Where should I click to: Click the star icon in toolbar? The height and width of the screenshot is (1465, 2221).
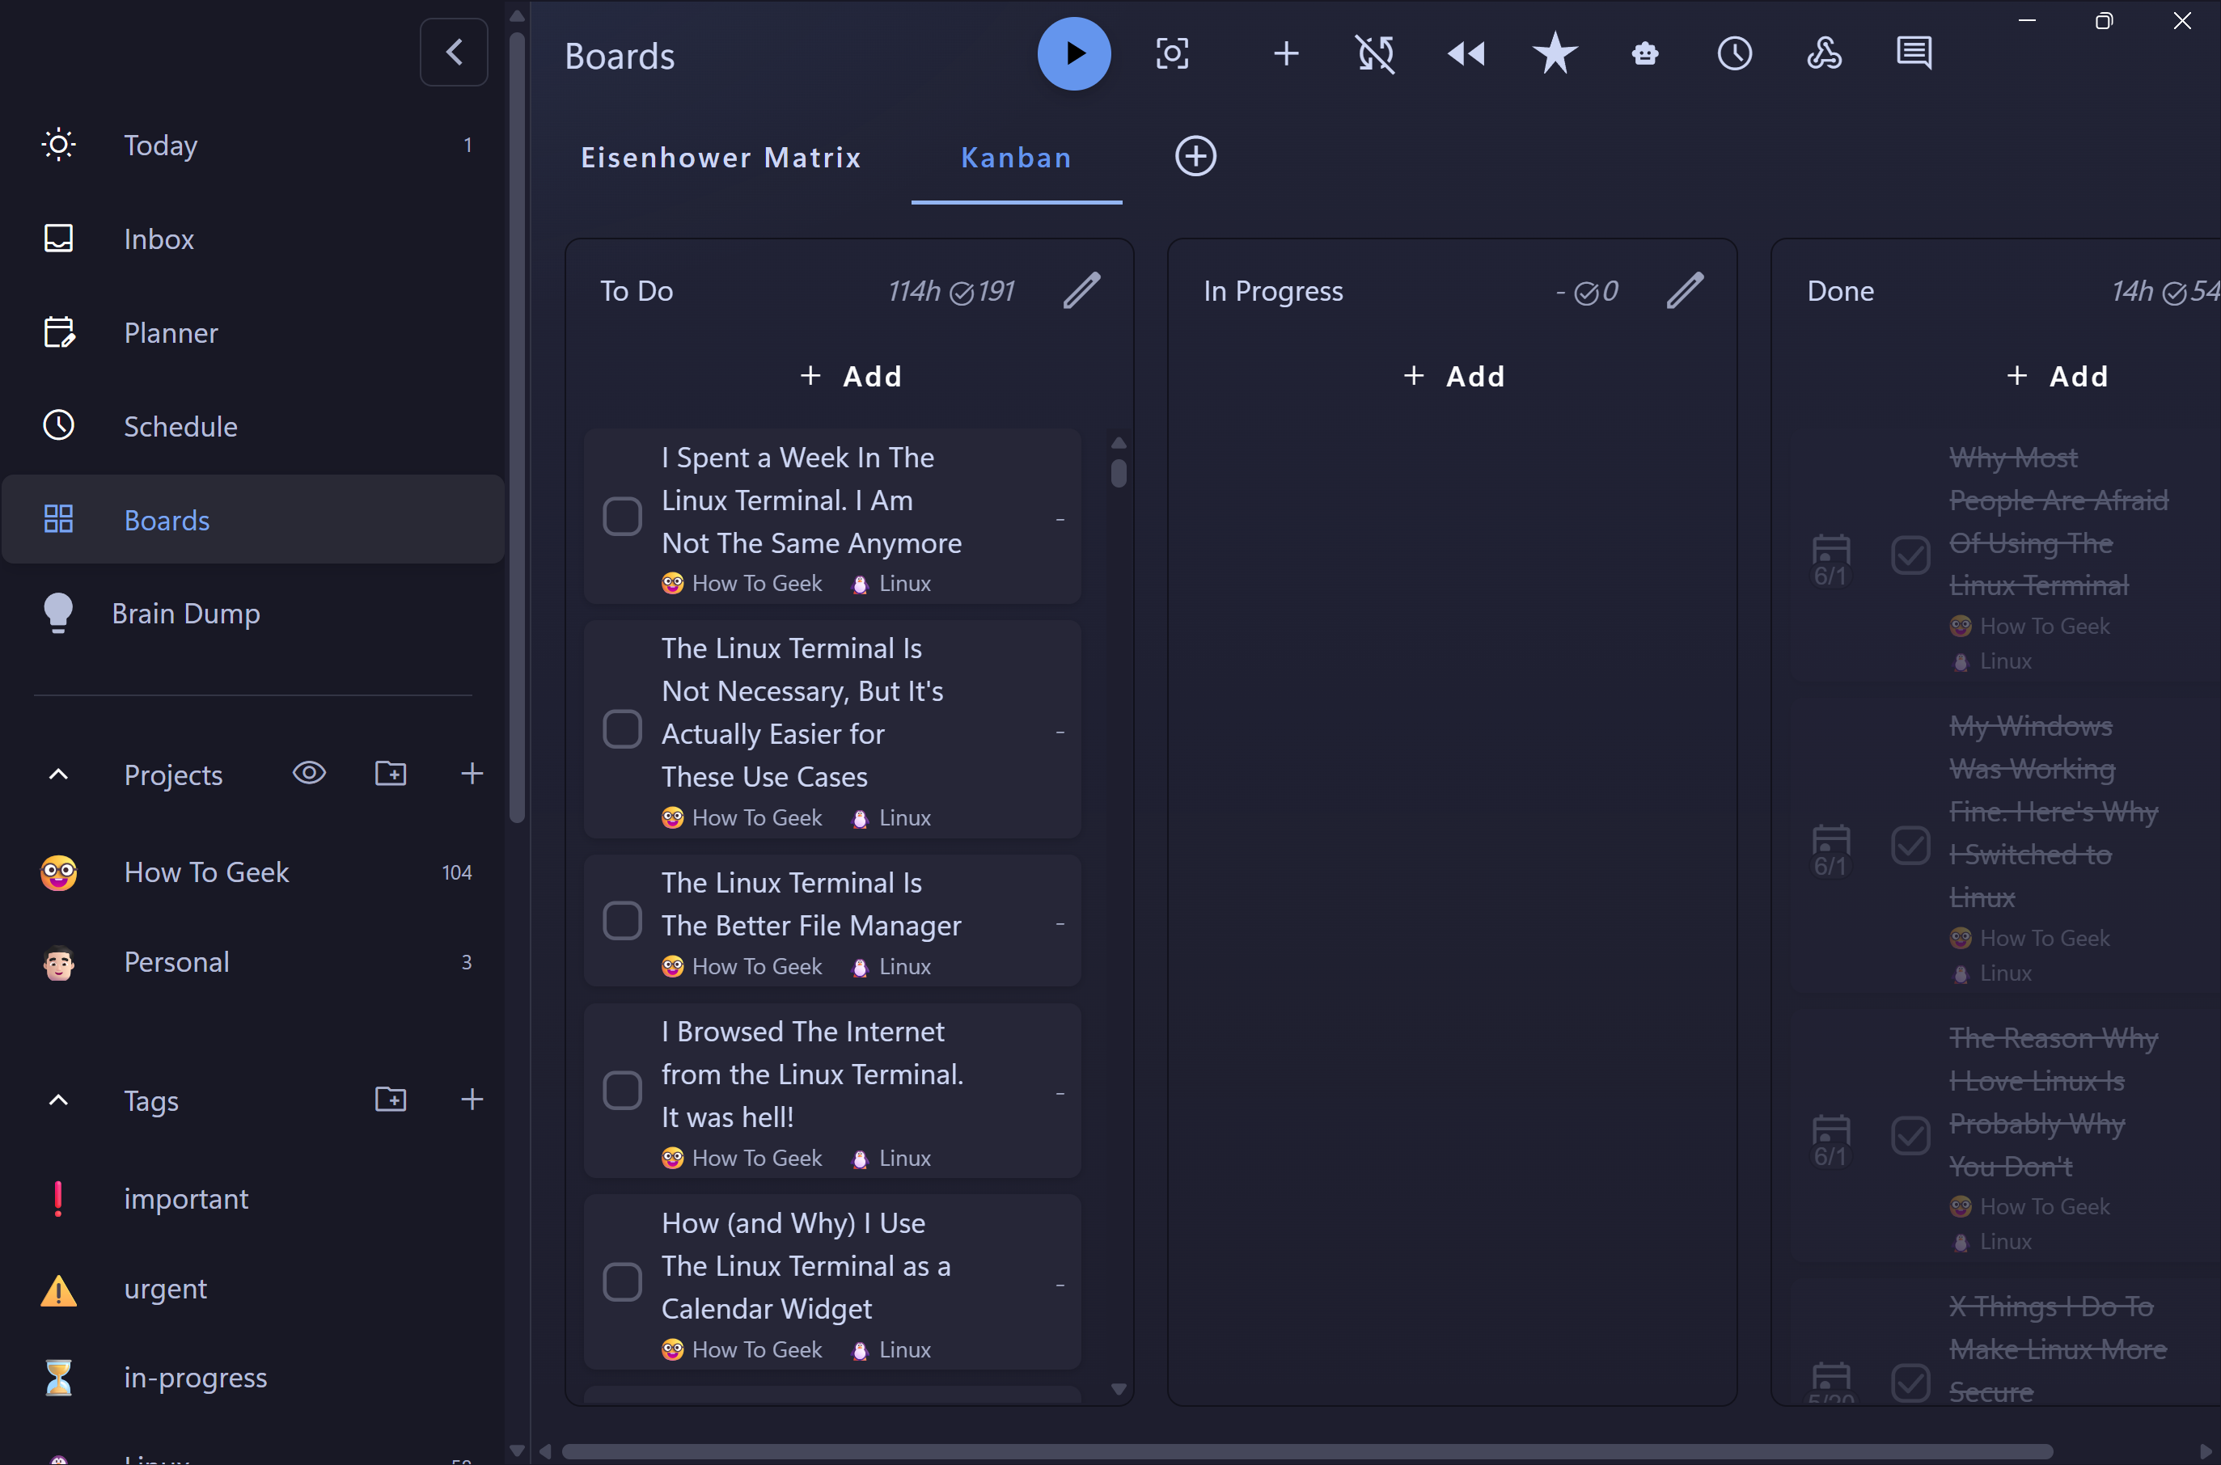[1555, 53]
